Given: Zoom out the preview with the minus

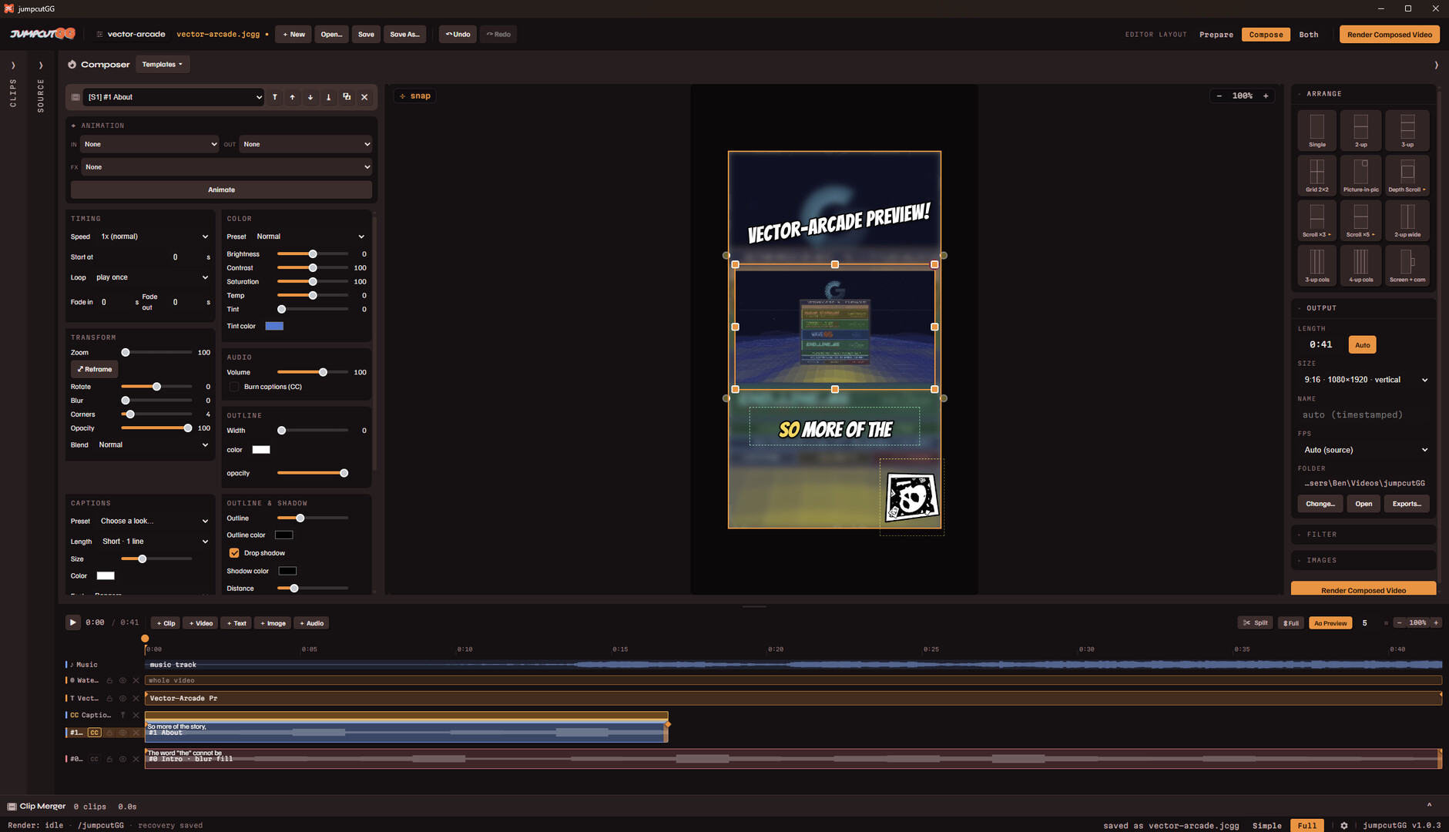Looking at the screenshot, I should (x=1219, y=96).
